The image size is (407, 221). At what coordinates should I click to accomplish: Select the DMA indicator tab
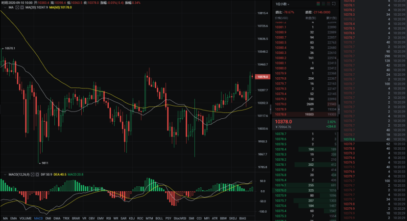click(57, 219)
